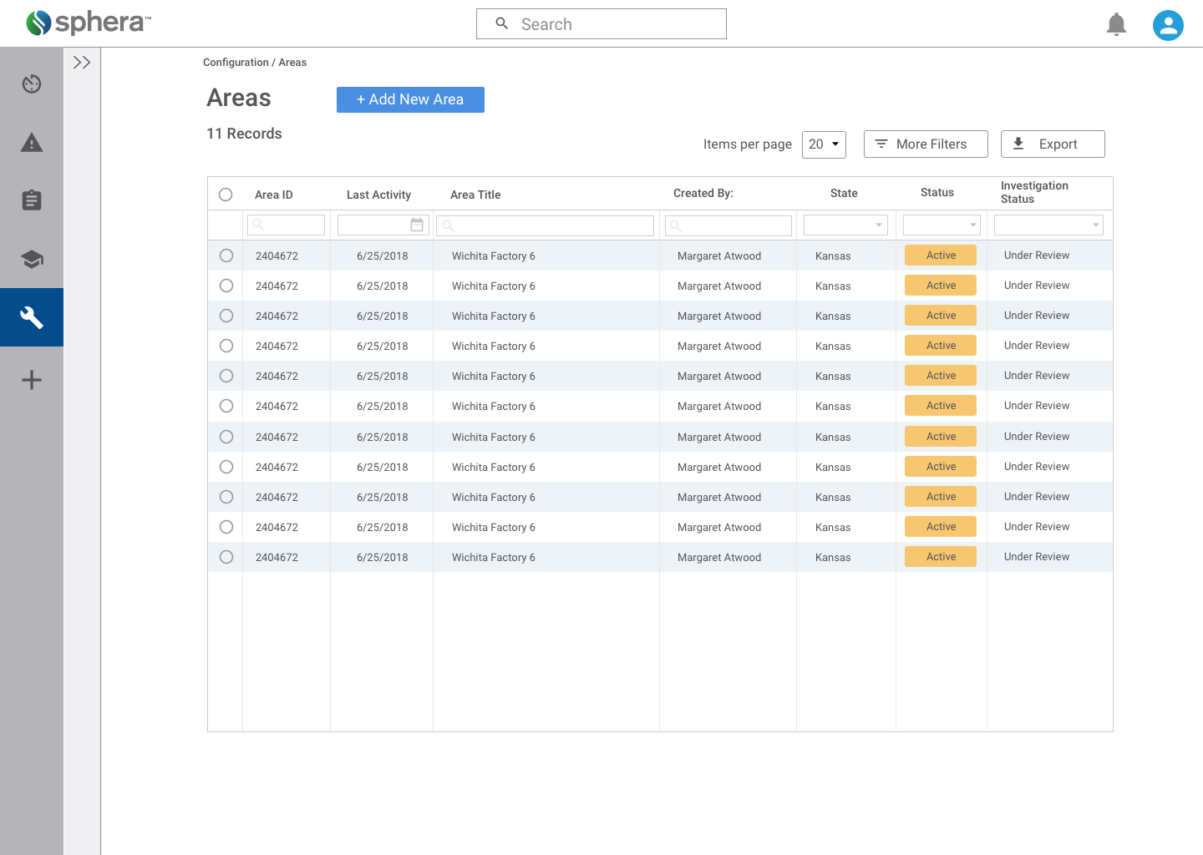
Task: Click Margaret Atwood in the second row
Action: [x=719, y=286]
